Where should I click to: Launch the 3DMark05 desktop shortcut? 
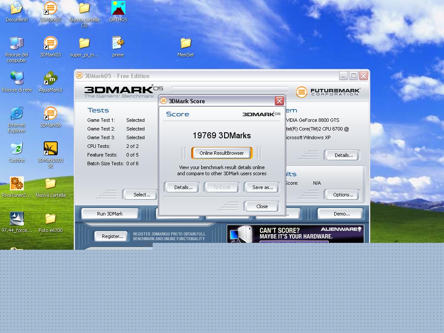(x=50, y=11)
